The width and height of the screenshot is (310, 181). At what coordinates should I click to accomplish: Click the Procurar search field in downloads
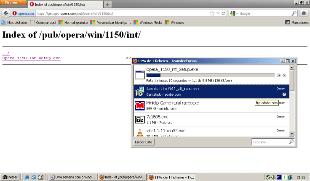(x=269, y=142)
